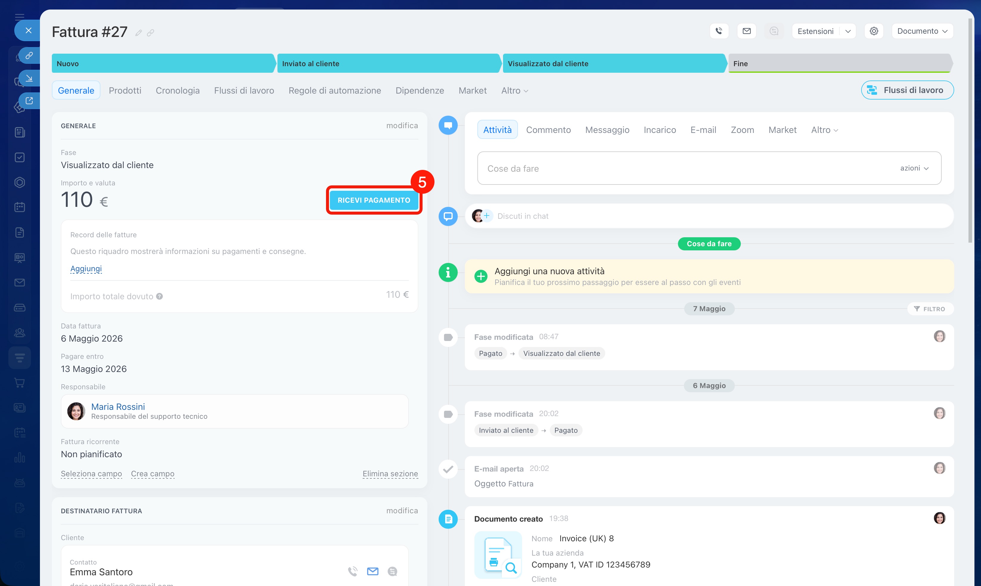Select the Commento tab
This screenshot has width=981, height=586.
click(548, 130)
